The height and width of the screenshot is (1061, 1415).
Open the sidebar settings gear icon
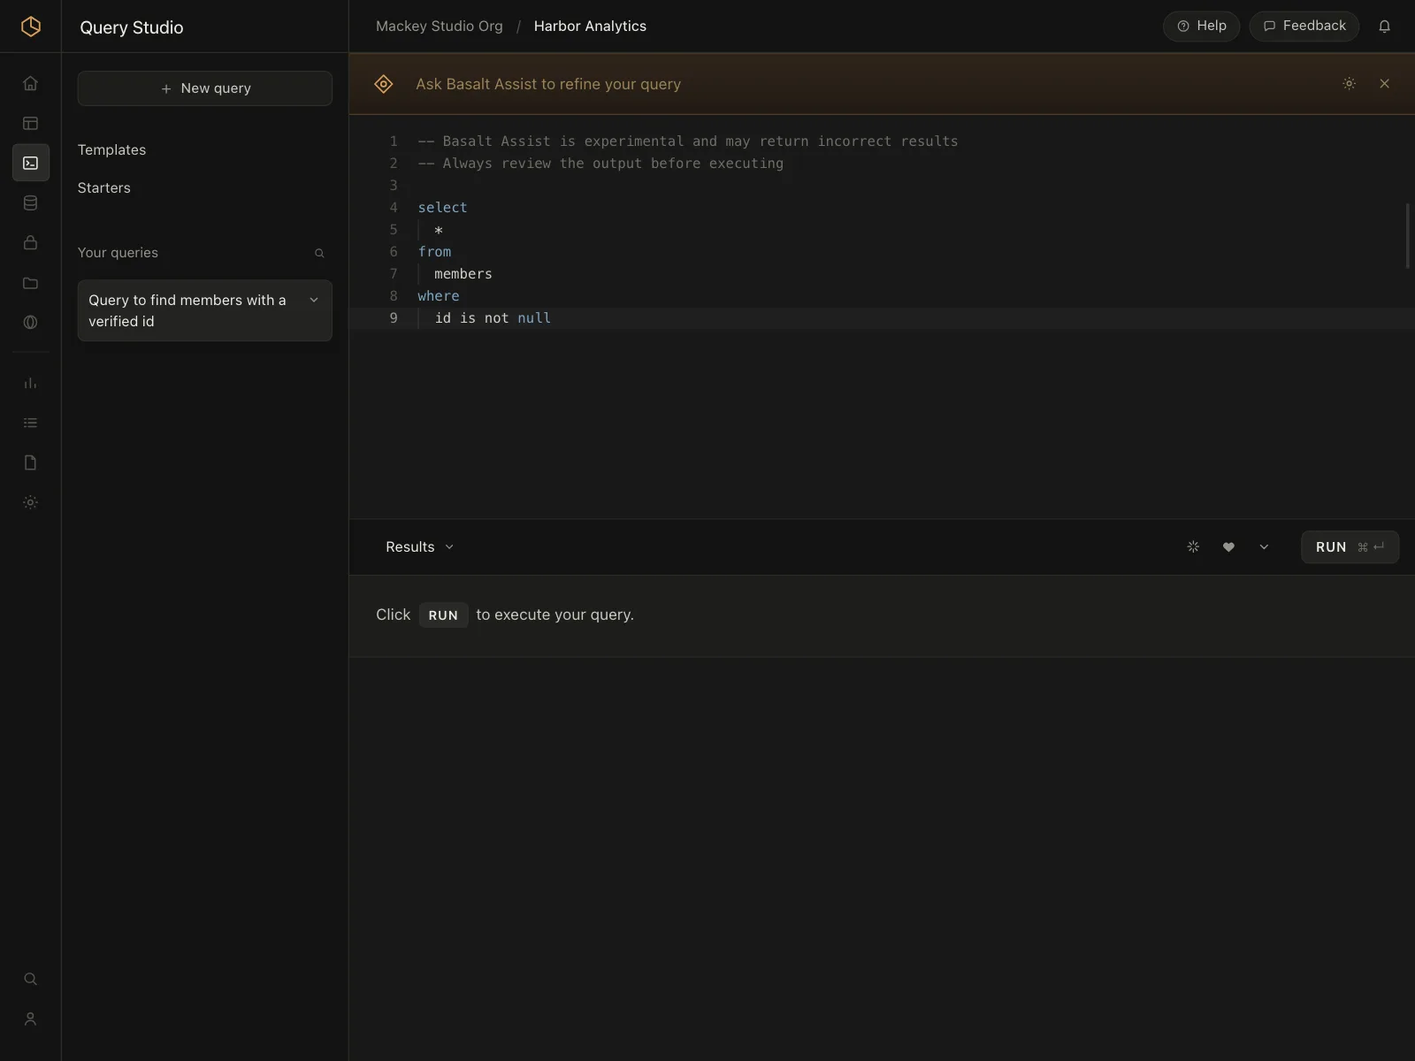tap(30, 502)
